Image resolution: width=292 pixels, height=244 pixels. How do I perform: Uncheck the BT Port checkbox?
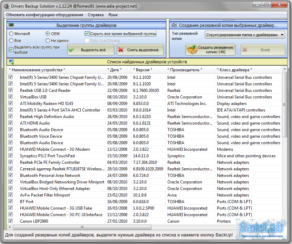[11, 201]
